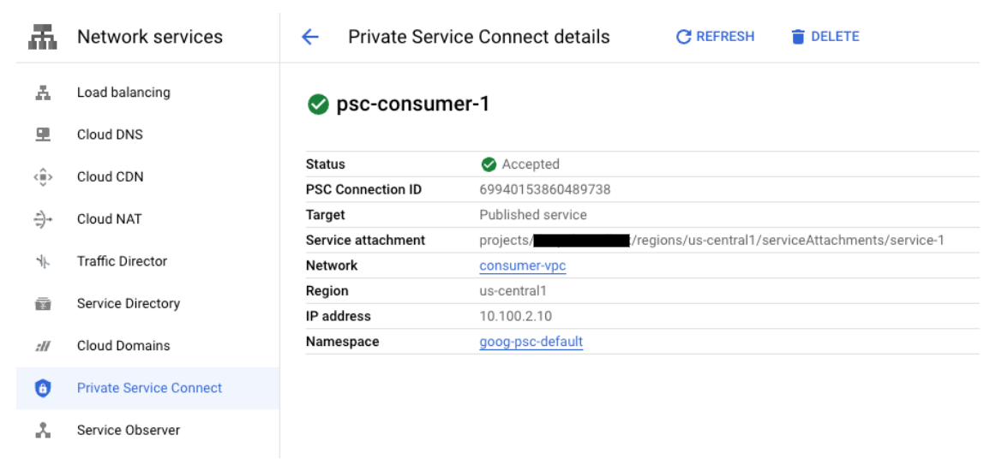Refresh the Private Service Connect details
This screenshot has width=1002, height=465.
click(715, 37)
